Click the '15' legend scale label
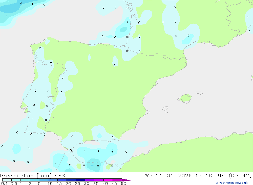The width and height of the screenshot is (253, 185). click(x=59, y=183)
